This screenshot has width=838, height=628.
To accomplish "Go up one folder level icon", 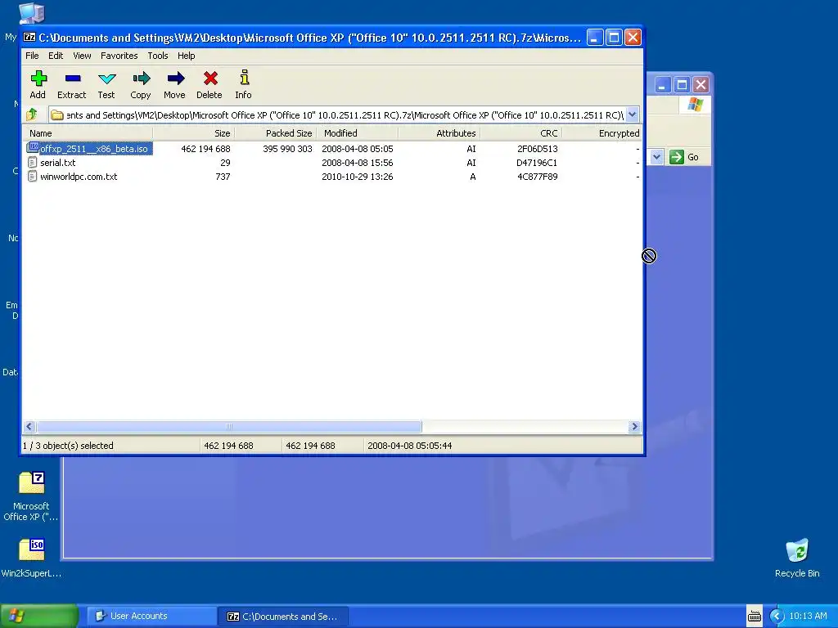I will coord(32,114).
